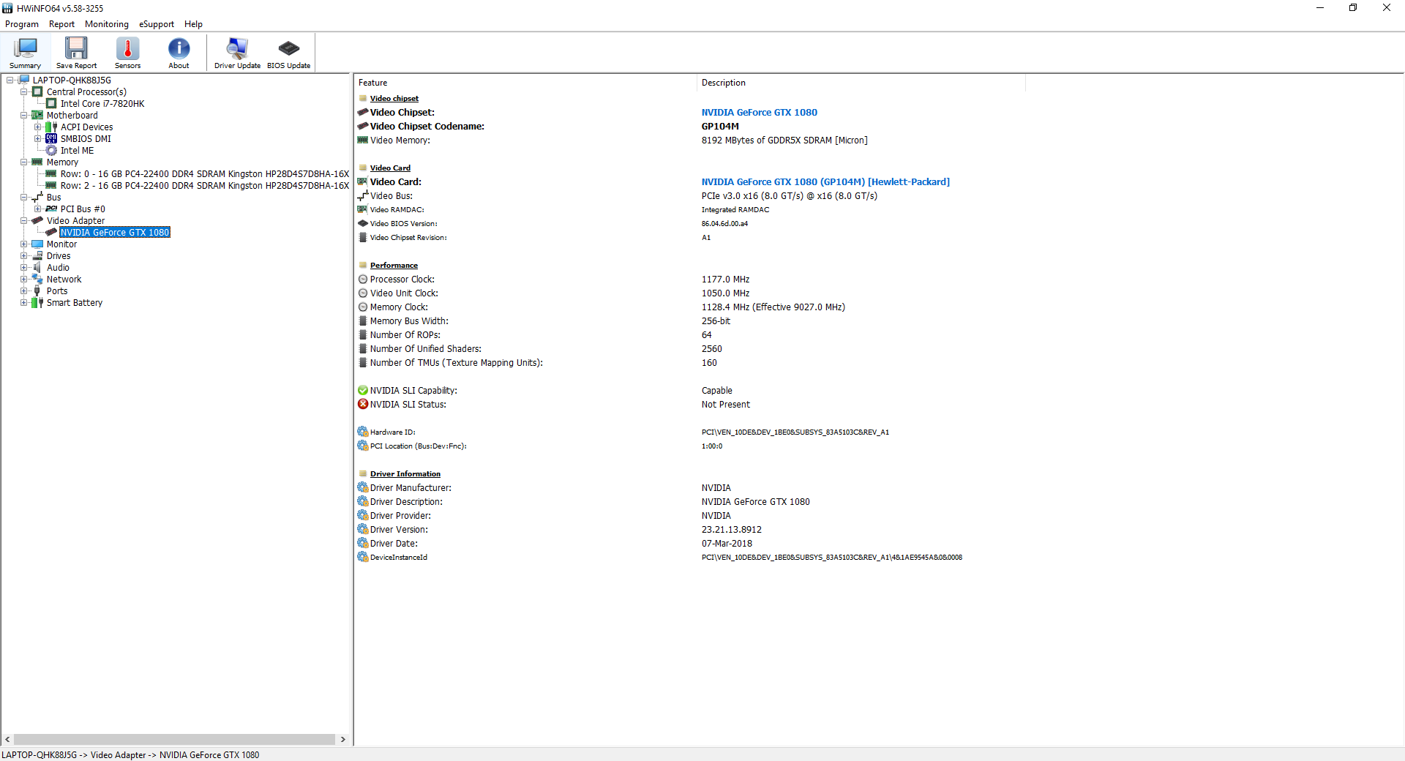Click the Hewlett-Packard video card link

tap(825, 182)
